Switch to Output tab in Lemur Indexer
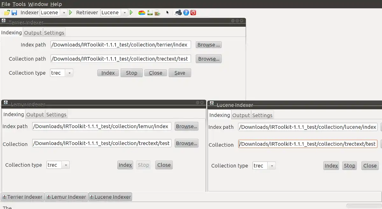 point(35,115)
